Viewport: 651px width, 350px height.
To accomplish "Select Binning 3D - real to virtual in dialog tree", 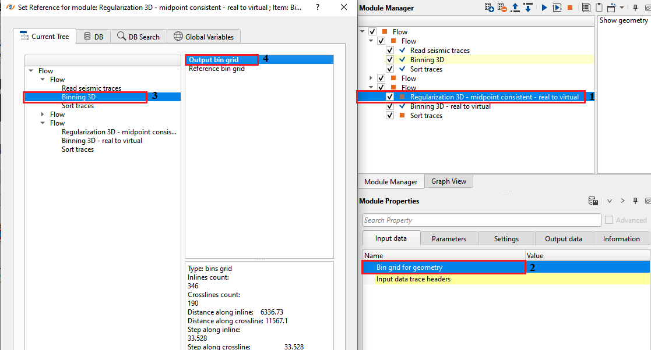I will [x=102, y=141].
